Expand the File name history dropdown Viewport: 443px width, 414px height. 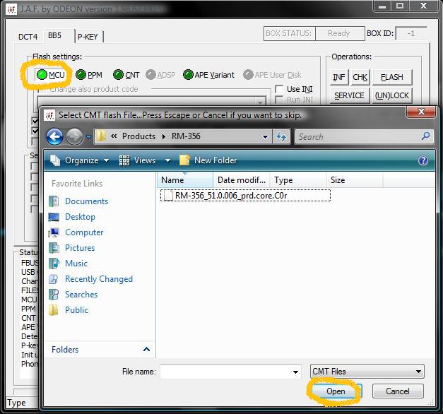[x=295, y=372]
